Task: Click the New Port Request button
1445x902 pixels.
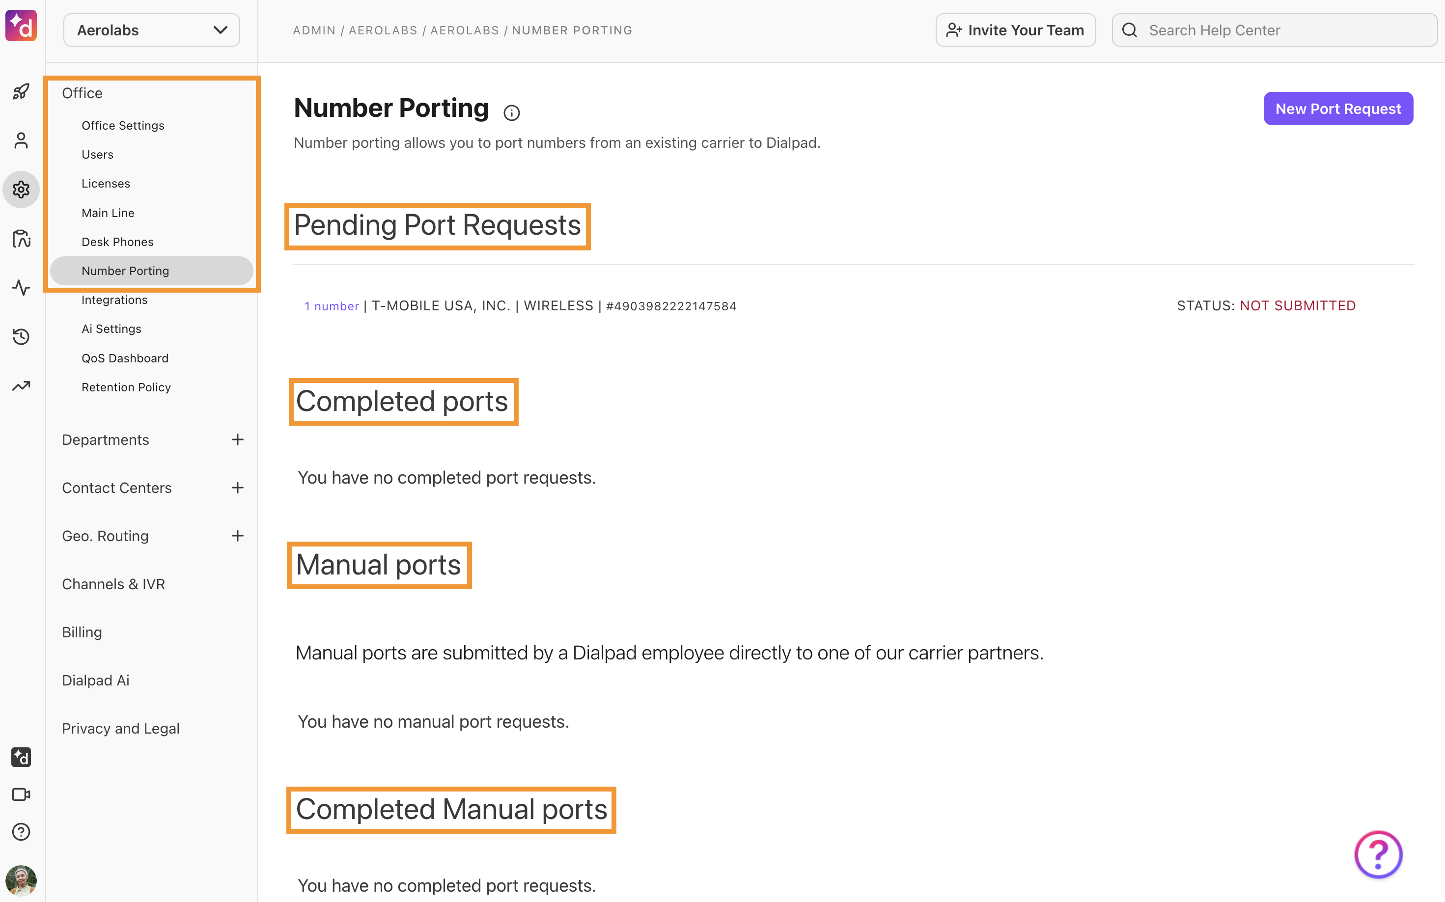Action: [x=1338, y=109]
